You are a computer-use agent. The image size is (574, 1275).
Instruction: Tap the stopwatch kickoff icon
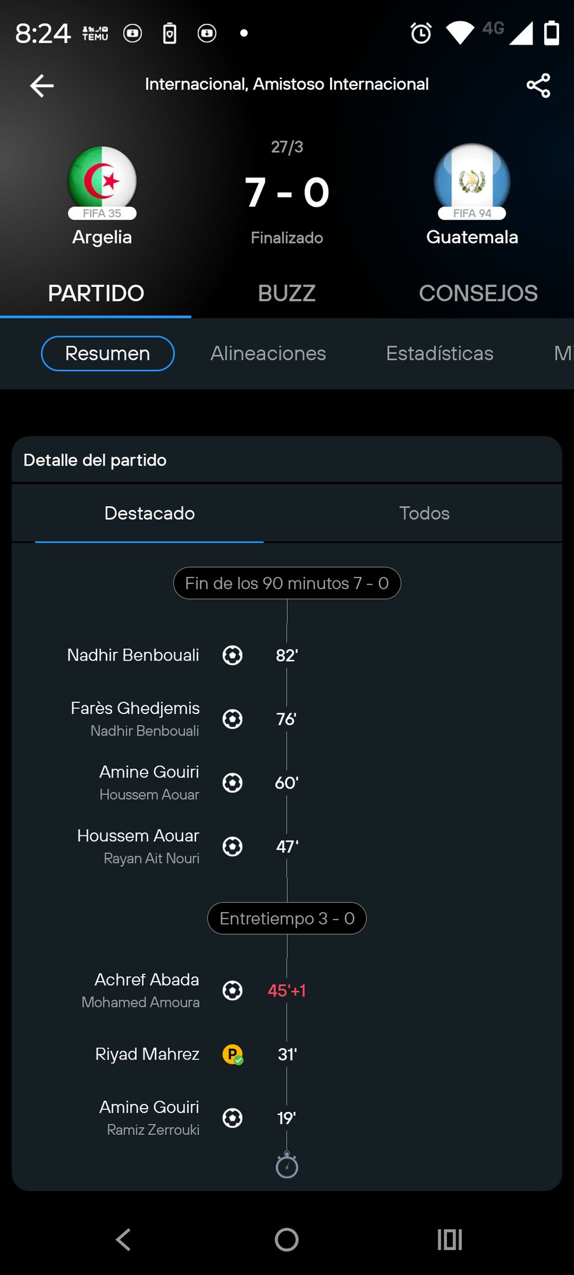pos(286,1165)
